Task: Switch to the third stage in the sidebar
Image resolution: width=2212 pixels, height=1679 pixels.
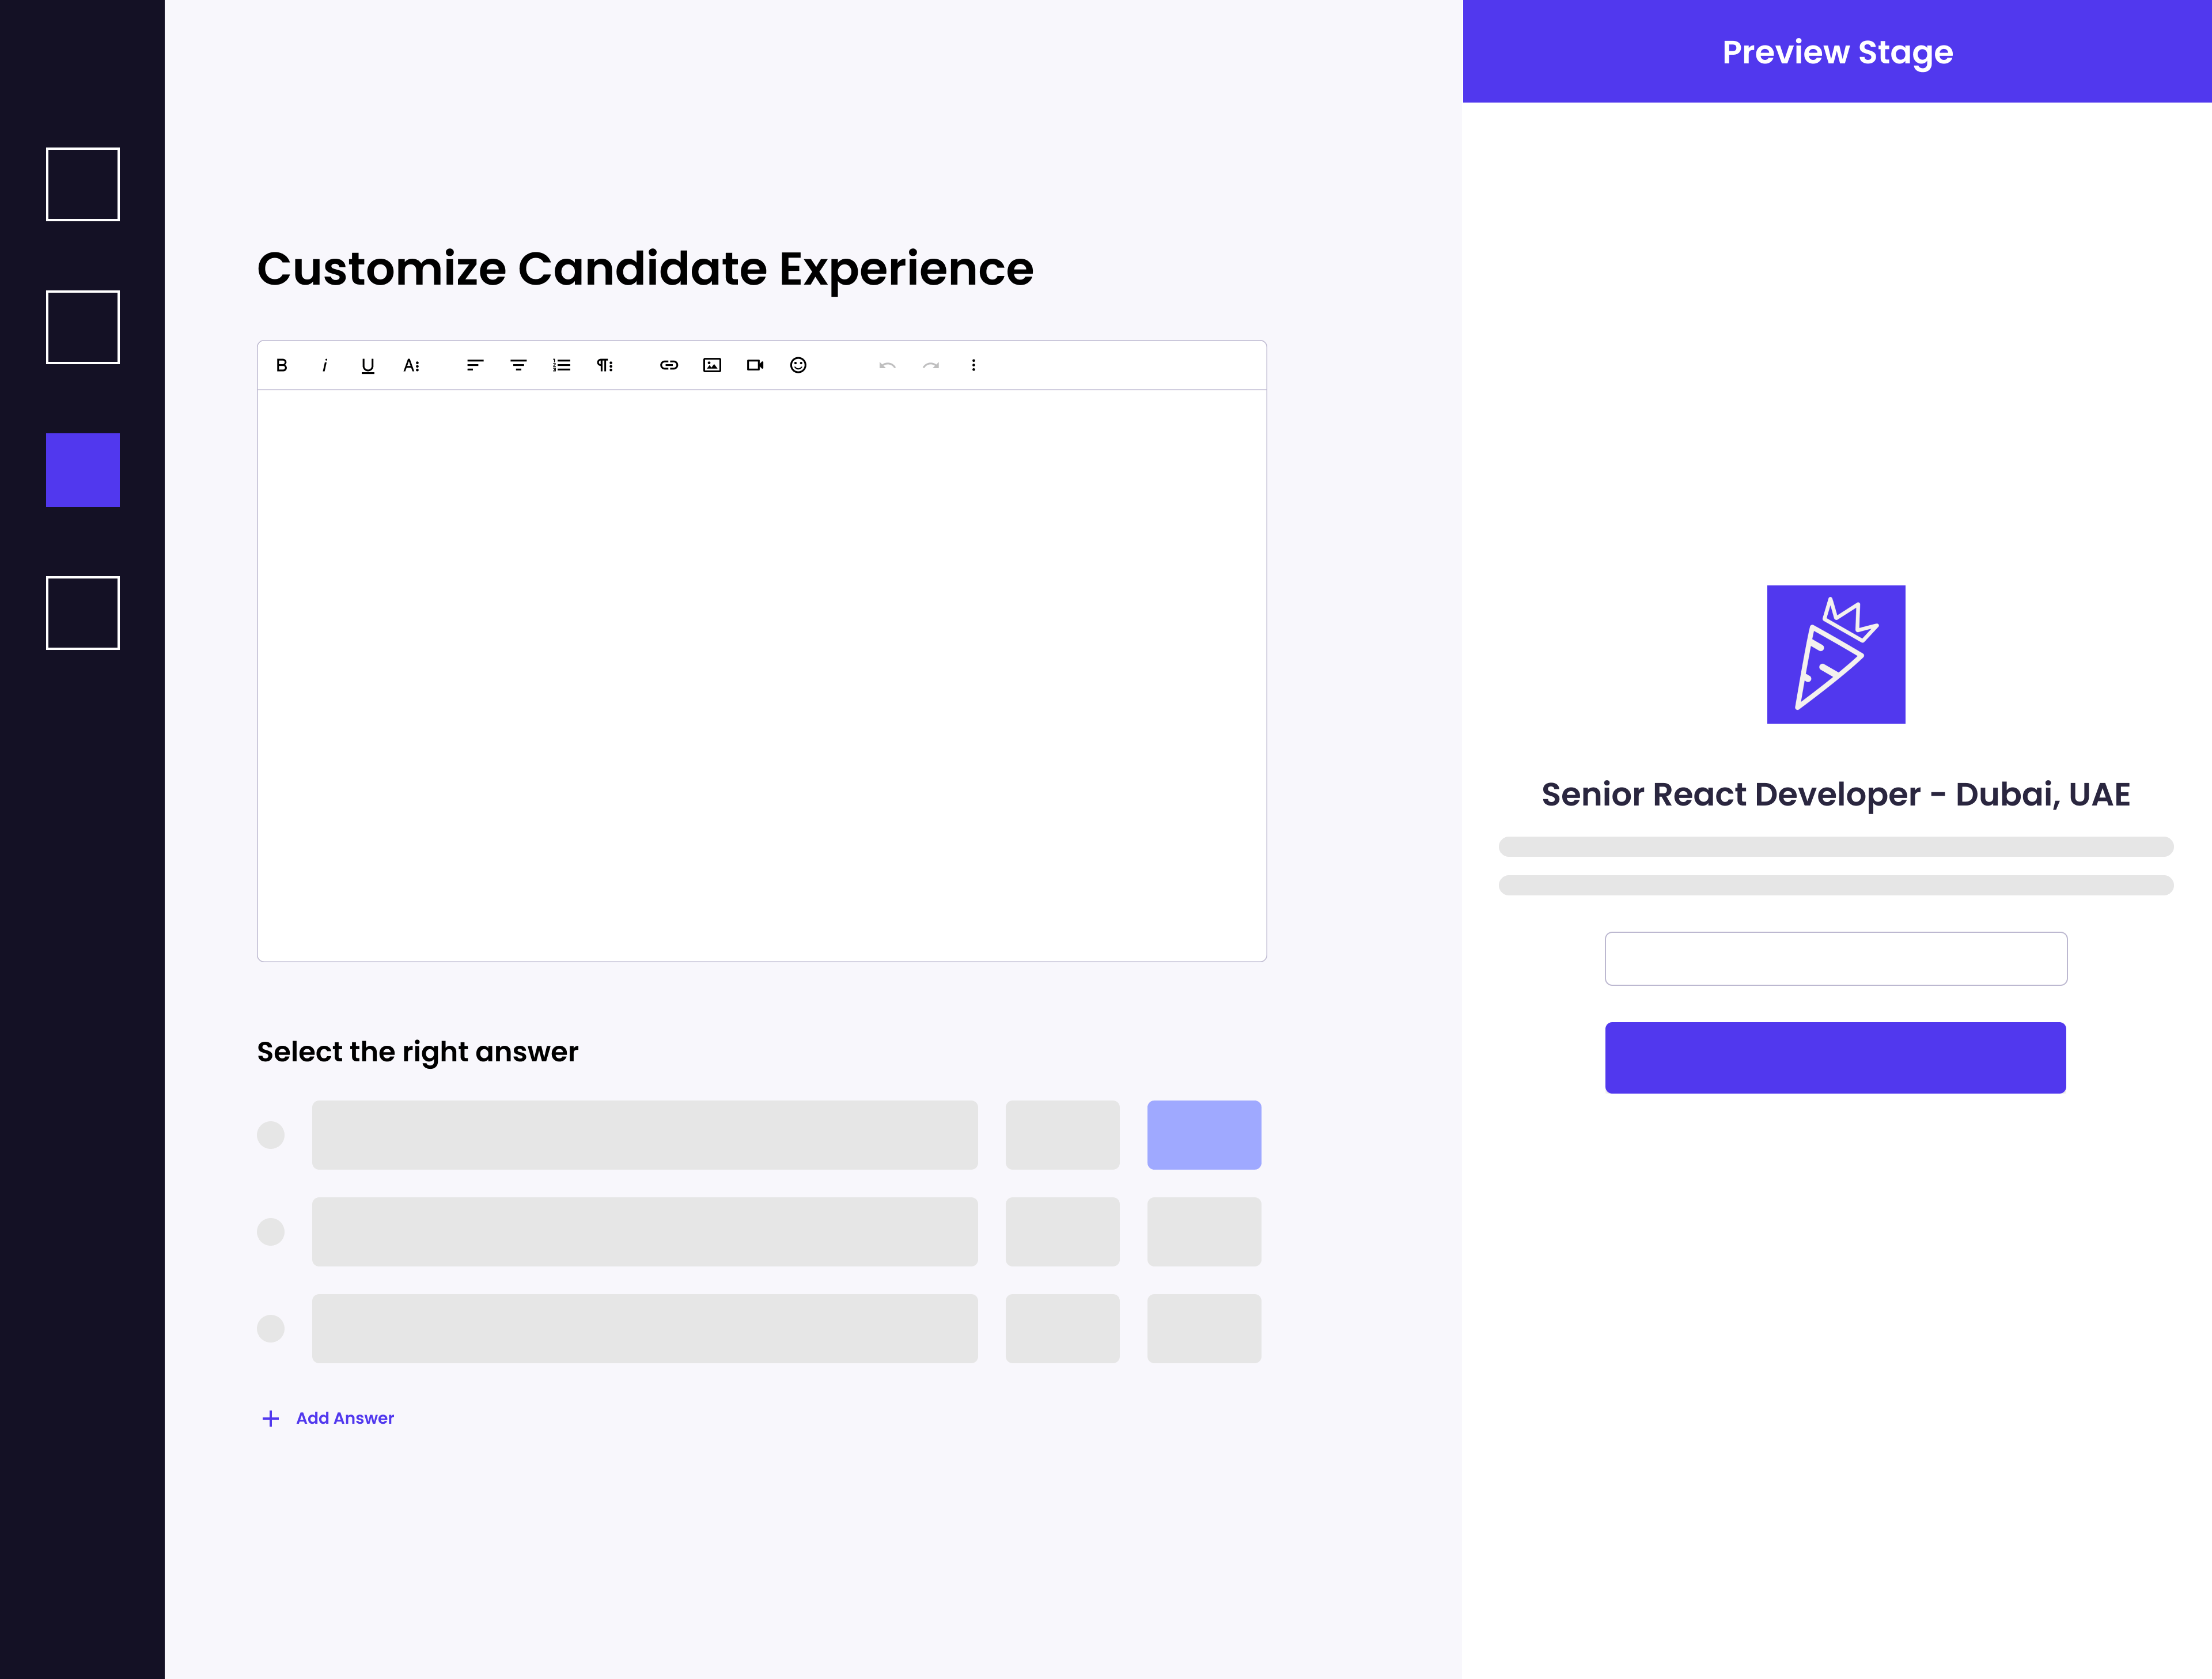Action: click(x=82, y=469)
